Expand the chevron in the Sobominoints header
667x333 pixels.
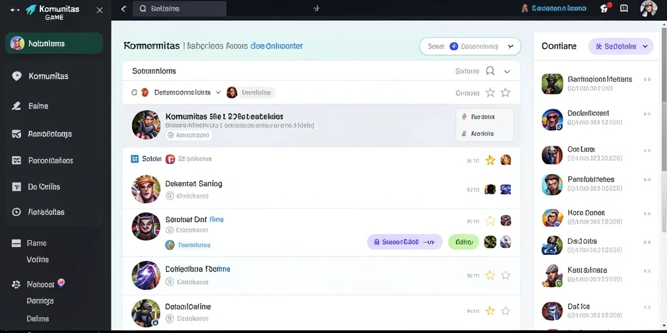[x=507, y=72]
